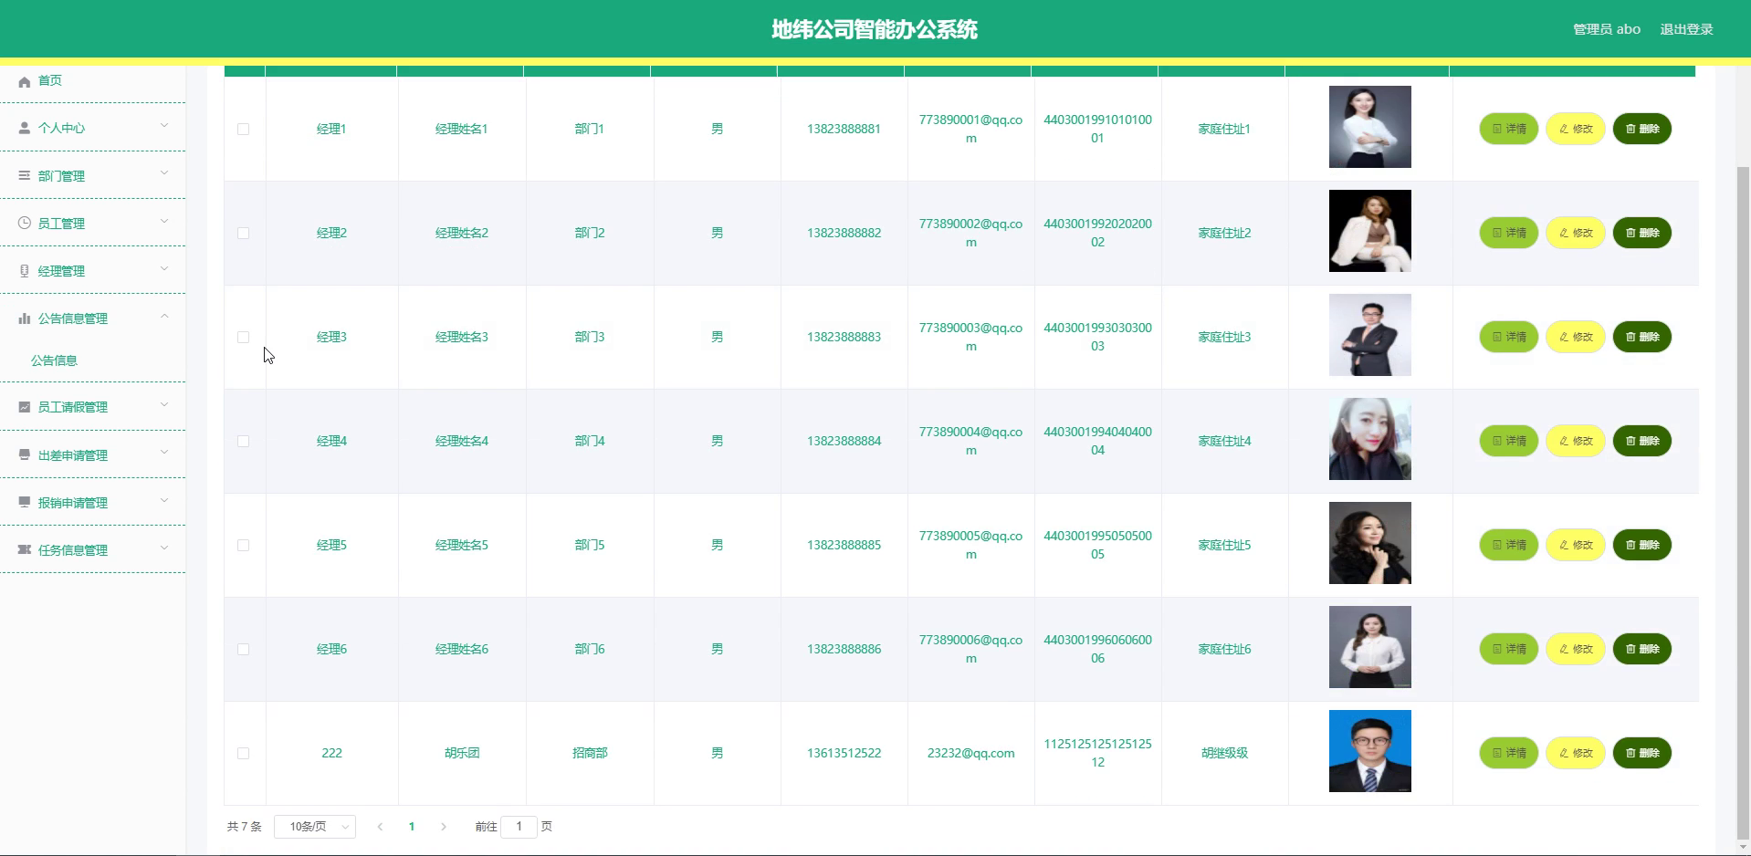The height and width of the screenshot is (856, 1751).
Task: Click email 23232@qq.com
Action: [970, 753]
